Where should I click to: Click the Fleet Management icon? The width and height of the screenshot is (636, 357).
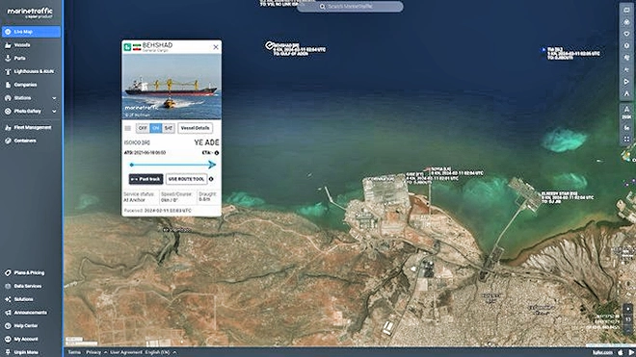click(x=8, y=128)
